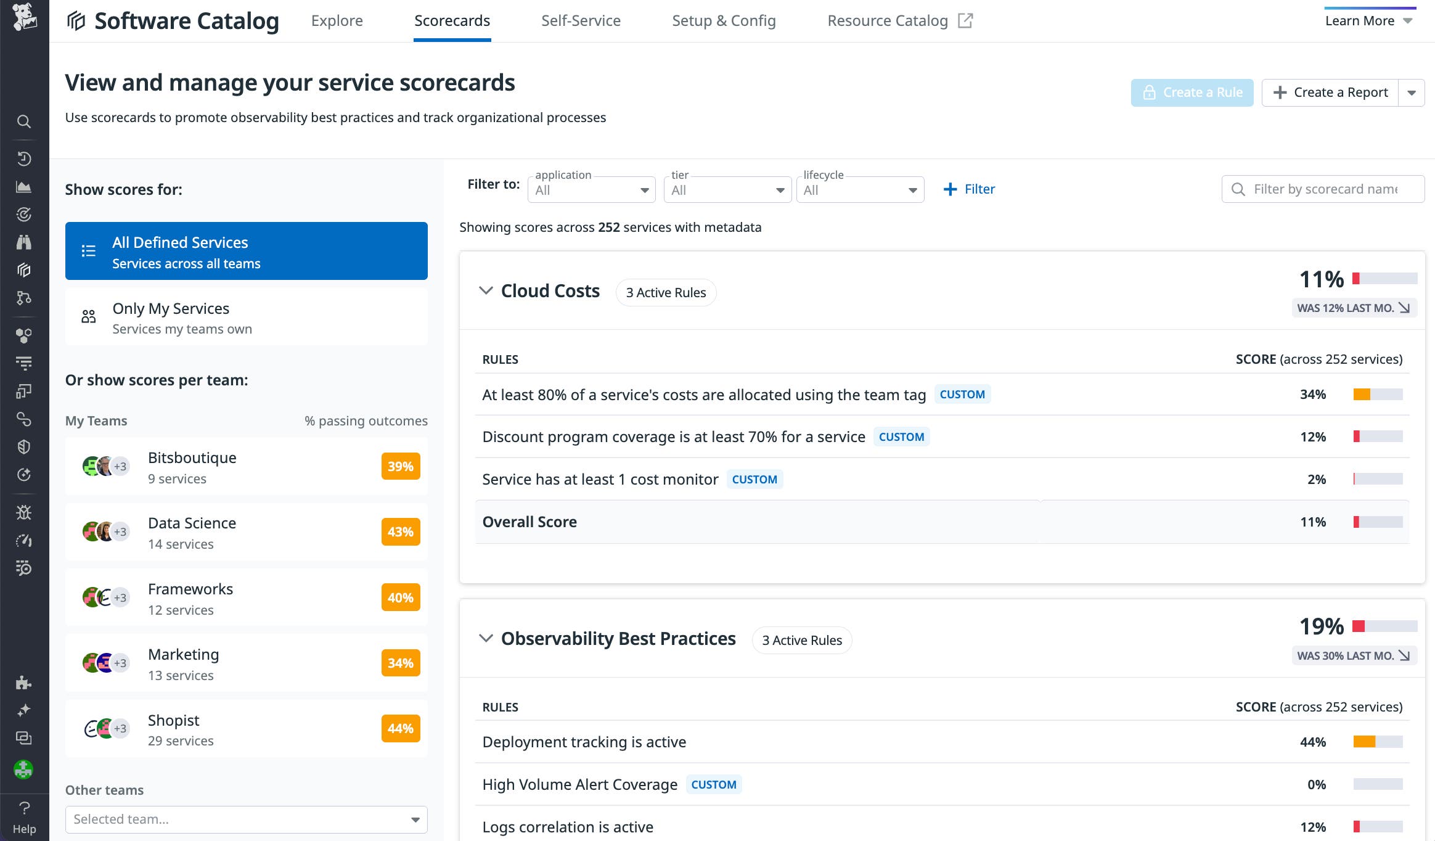Collapse the Cloud Costs scorecard section
The width and height of the screenshot is (1435, 841).
pyautogui.click(x=486, y=291)
